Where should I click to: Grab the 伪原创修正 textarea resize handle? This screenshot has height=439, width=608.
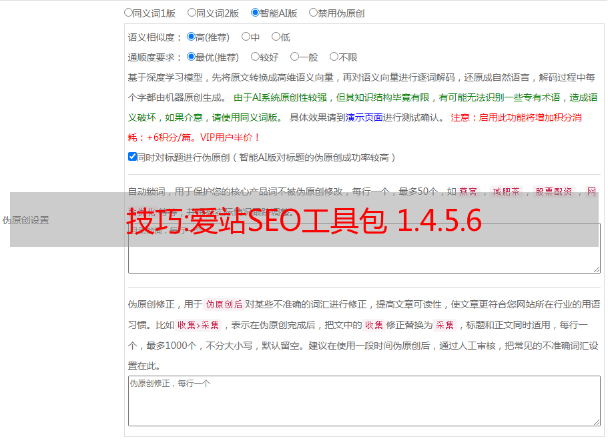coord(597,422)
